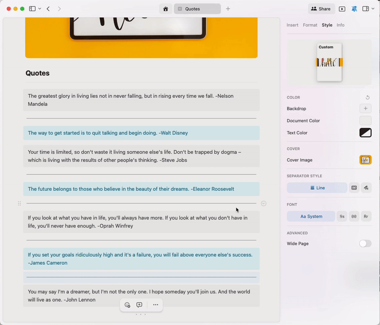Toggle the sidebar panel icon
This screenshot has width=380, height=325.
click(32, 9)
